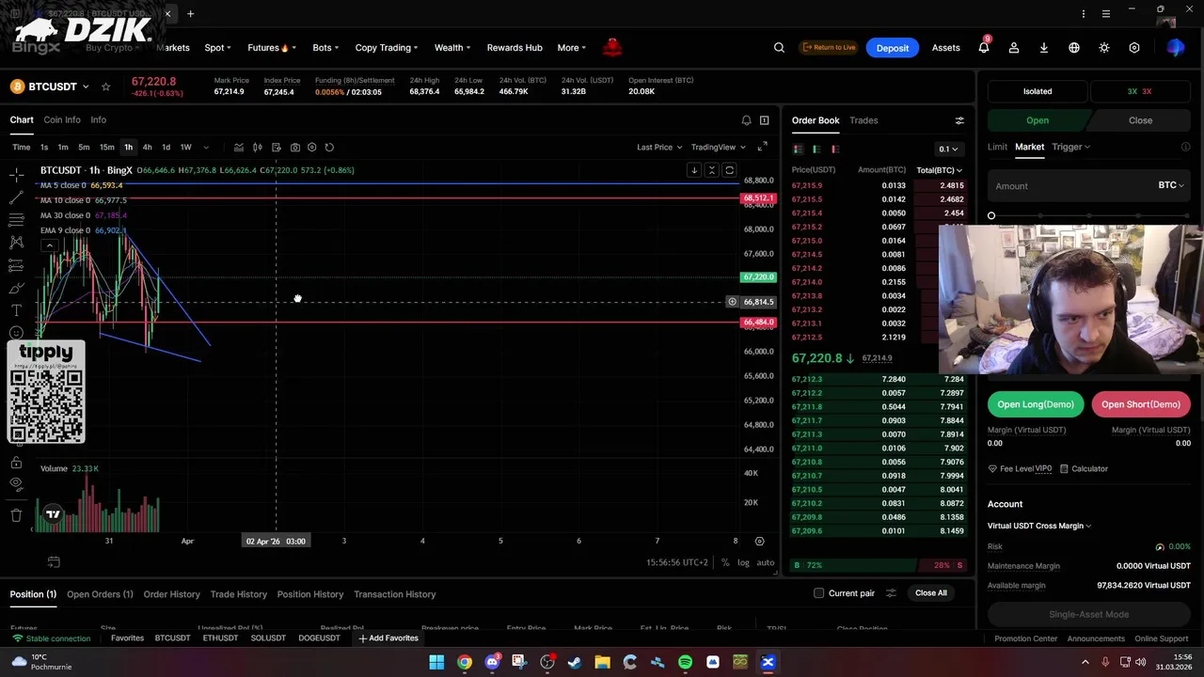The height and width of the screenshot is (677, 1204).
Task: Open language globe icon
Action: click(1074, 48)
